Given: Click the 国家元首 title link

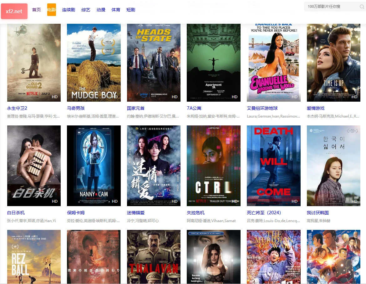Looking at the screenshot, I should click(x=136, y=108).
